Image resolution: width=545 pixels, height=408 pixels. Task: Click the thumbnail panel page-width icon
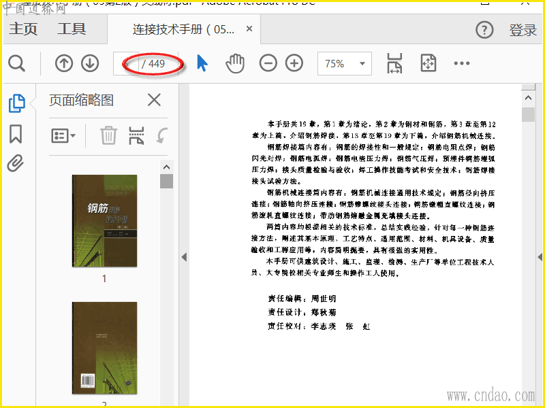[136, 135]
